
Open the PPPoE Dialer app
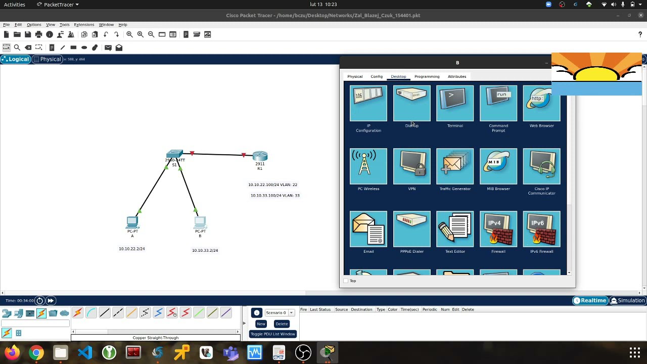click(x=412, y=229)
